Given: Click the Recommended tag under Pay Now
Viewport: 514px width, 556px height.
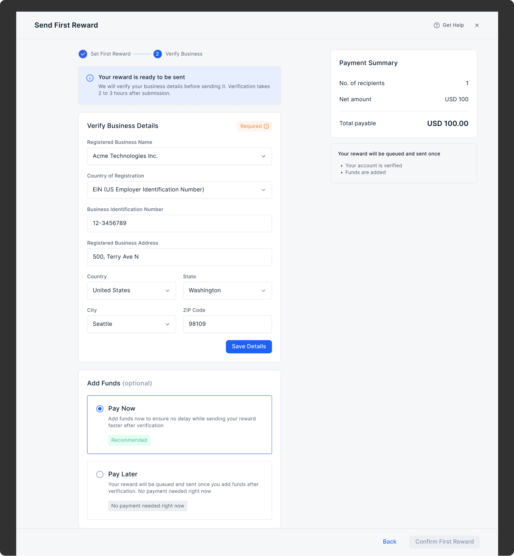Looking at the screenshot, I should (x=129, y=440).
